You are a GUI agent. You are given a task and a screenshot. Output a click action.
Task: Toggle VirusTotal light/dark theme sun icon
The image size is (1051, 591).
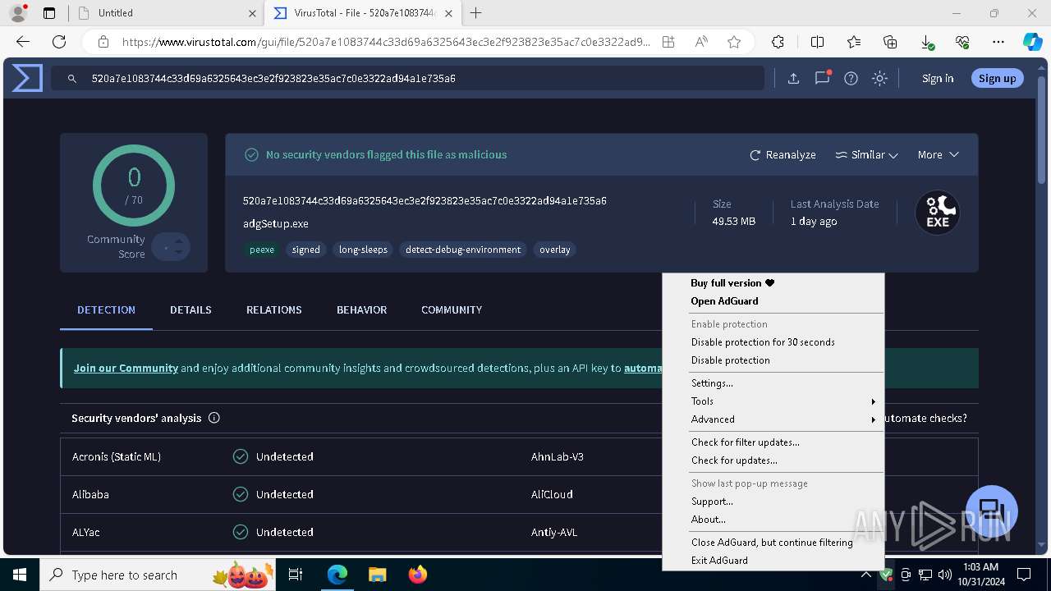880,79
